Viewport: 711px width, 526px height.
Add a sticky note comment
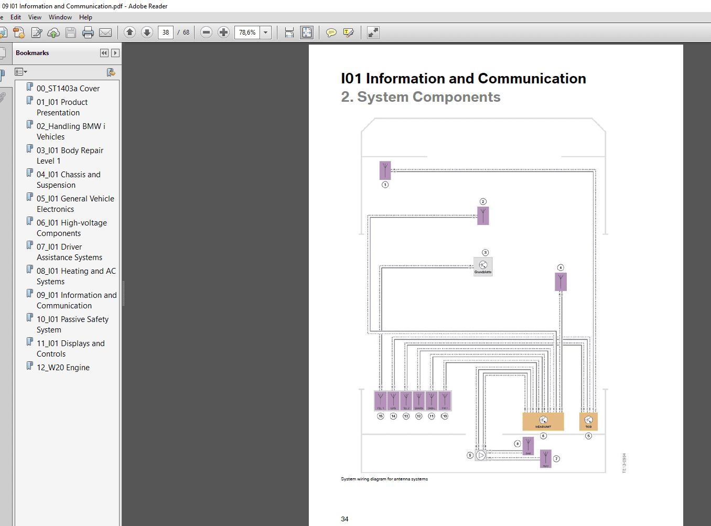331,33
